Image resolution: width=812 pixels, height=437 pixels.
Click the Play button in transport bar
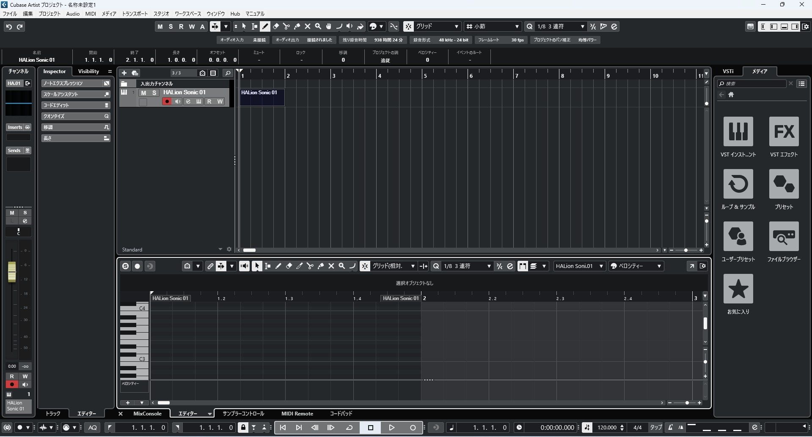[392, 428]
